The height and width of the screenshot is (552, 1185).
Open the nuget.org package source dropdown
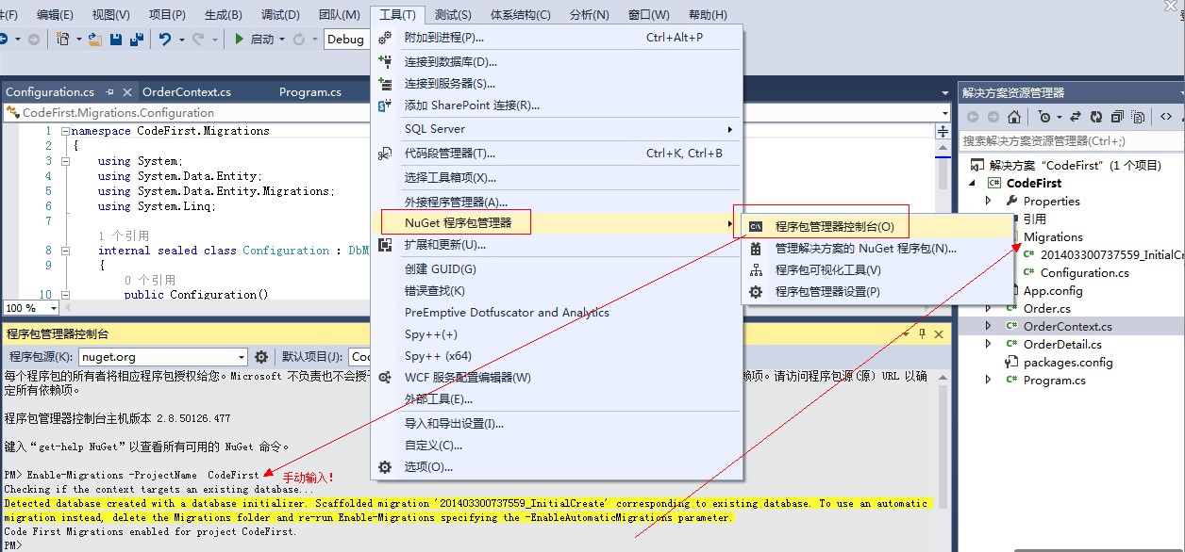coord(242,357)
